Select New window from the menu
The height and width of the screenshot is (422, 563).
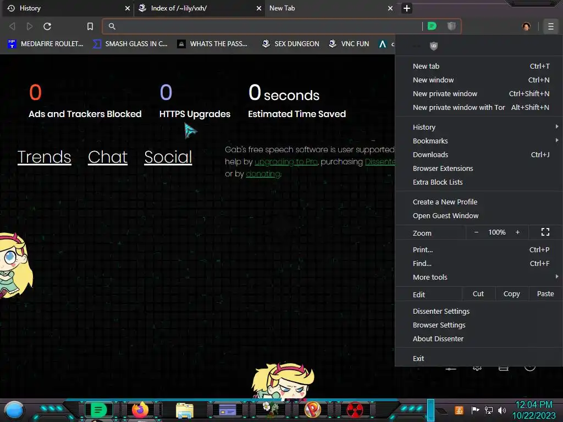pyautogui.click(x=479, y=80)
